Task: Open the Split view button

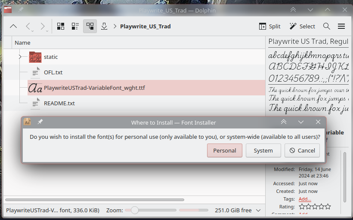Action: click(269, 26)
